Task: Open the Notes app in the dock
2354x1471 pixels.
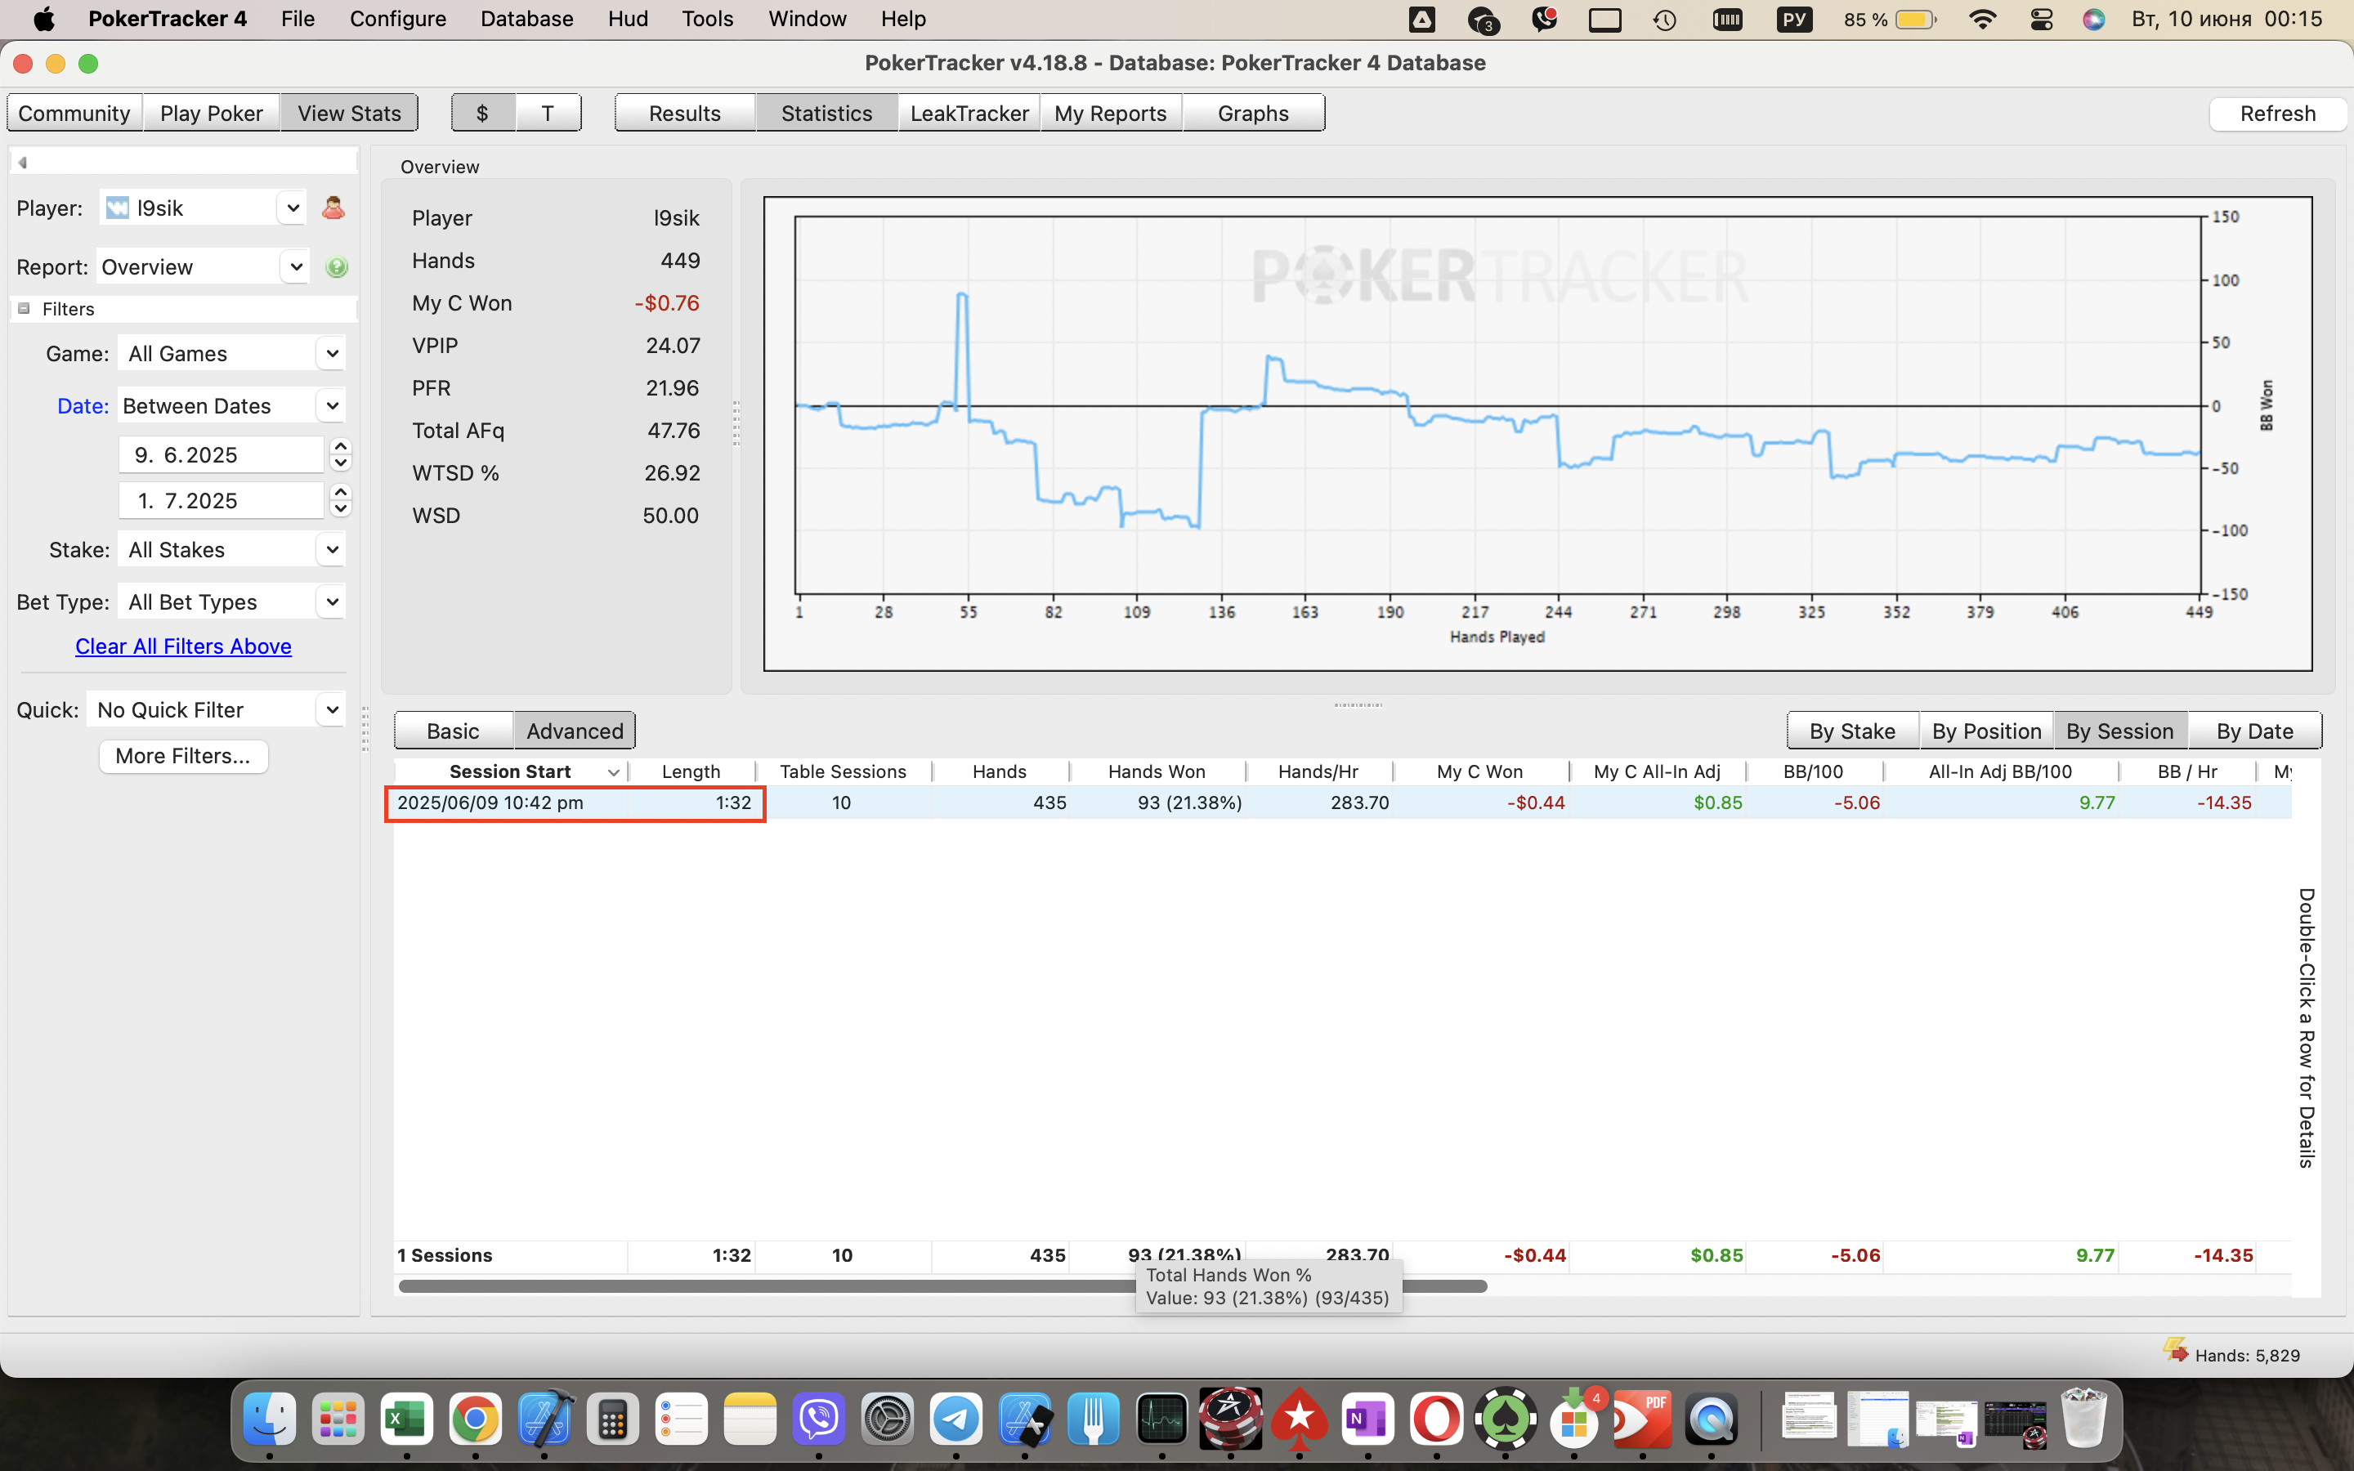Action: click(x=750, y=1420)
